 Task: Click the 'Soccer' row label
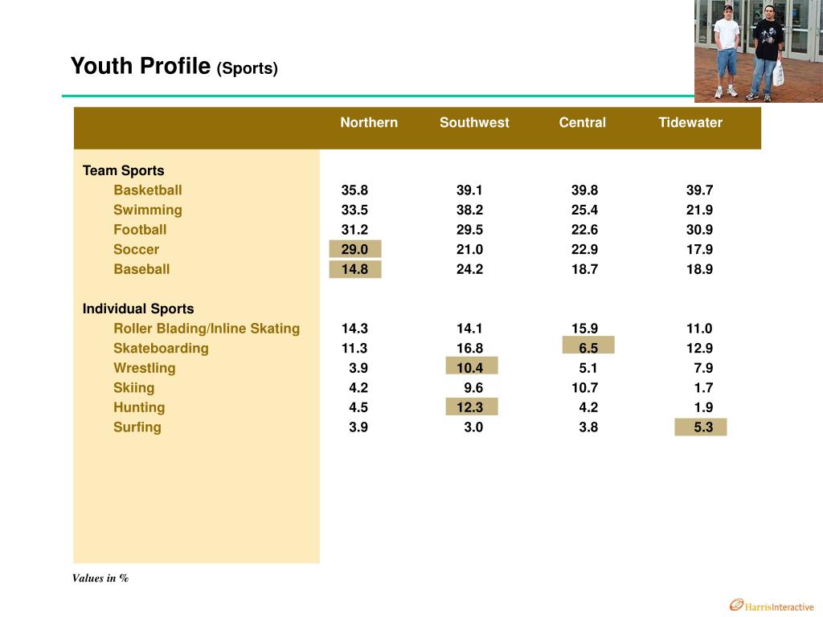[x=136, y=249]
